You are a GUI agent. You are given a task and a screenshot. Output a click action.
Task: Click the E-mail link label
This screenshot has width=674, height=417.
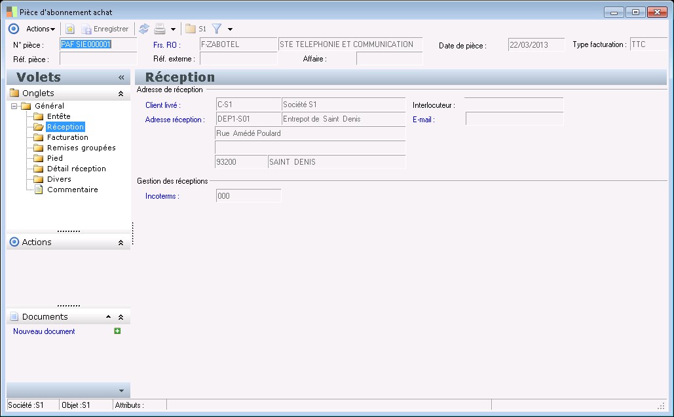[423, 120]
